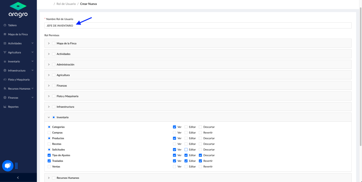This screenshot has height=182, width=362.
Task: Expand Agricultura permissions panel
Action: pyautogui.click(x=49, y=75)
